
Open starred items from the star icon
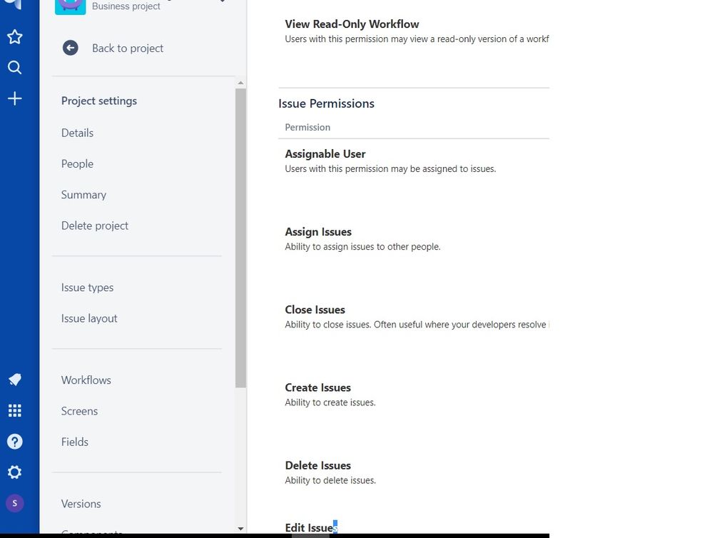pyautogui.click(x=14, y=37)
